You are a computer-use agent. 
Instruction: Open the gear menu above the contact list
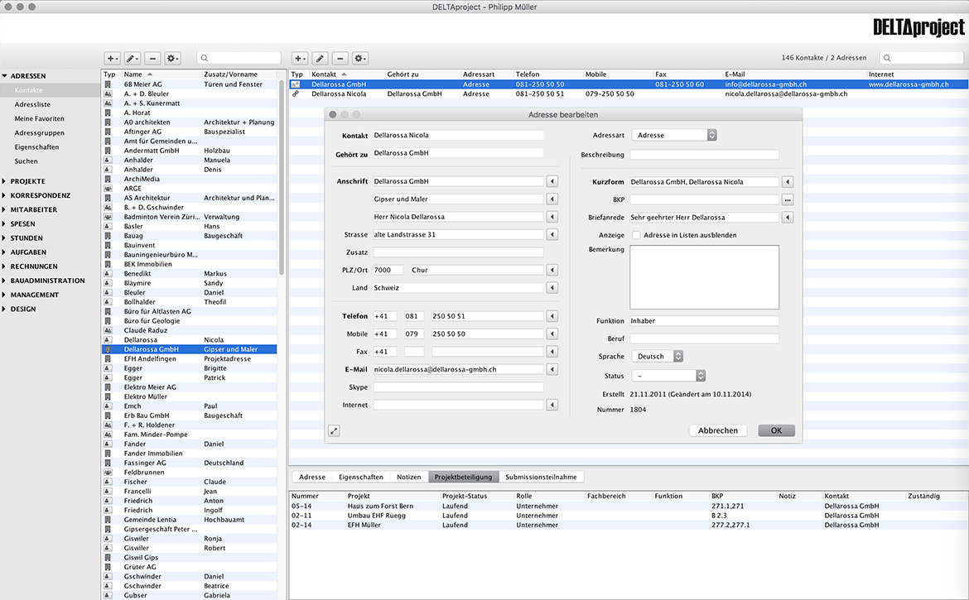(172, 58)
